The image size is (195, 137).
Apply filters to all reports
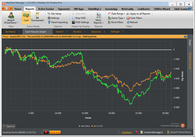(138, 14)
